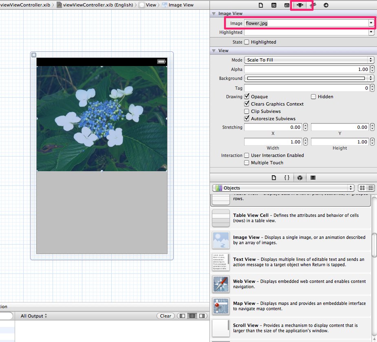Click the Alpha value stepper
Screen dimensions: 377x342
tap(372, 69)
